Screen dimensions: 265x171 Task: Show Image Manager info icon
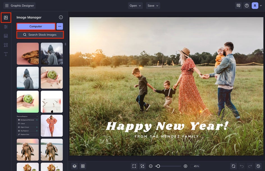click(x=61, y=17)
